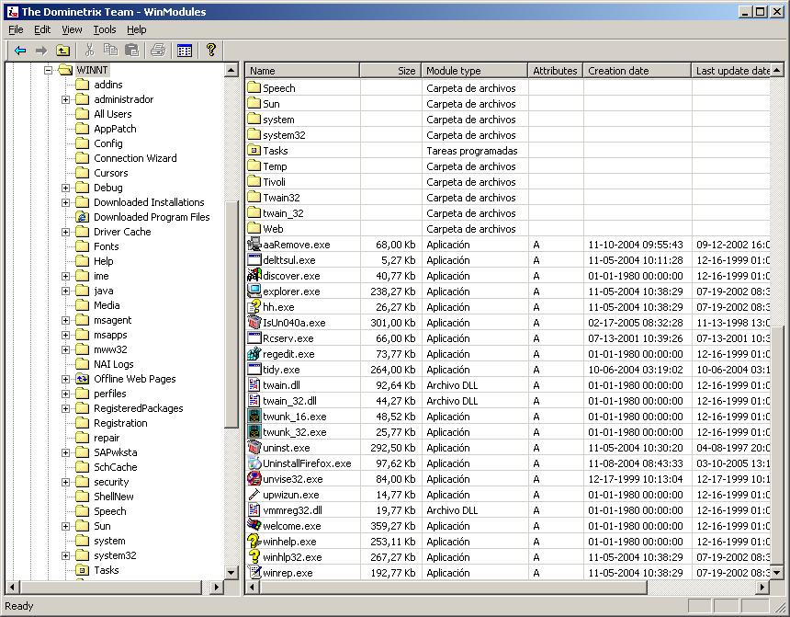Image resolution: width=790 pixels, height=617 pixels.
Task: Click the 238,27 Kb size cell
Action: click(392, 291)
